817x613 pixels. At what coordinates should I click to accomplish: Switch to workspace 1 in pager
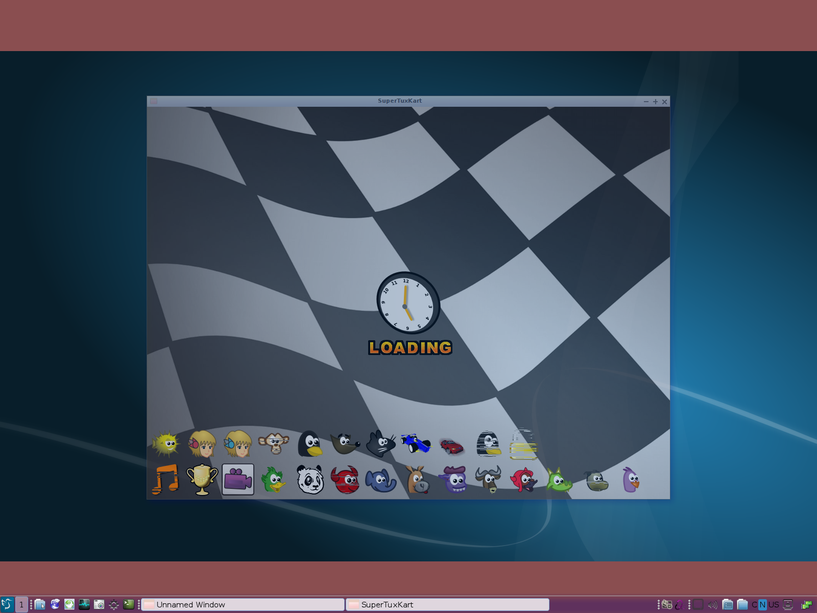pos(21,604)
